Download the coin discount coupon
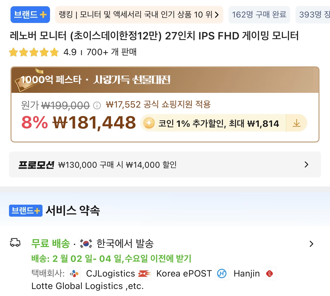 coord(296,123)
